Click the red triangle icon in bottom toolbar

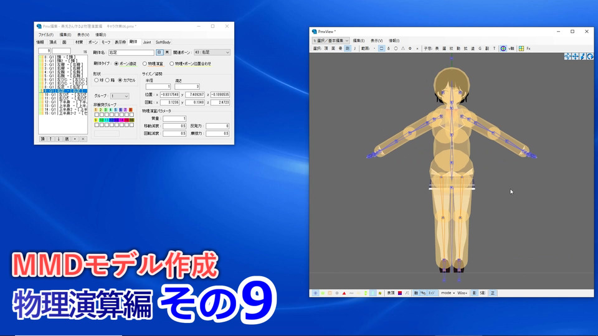344,292
